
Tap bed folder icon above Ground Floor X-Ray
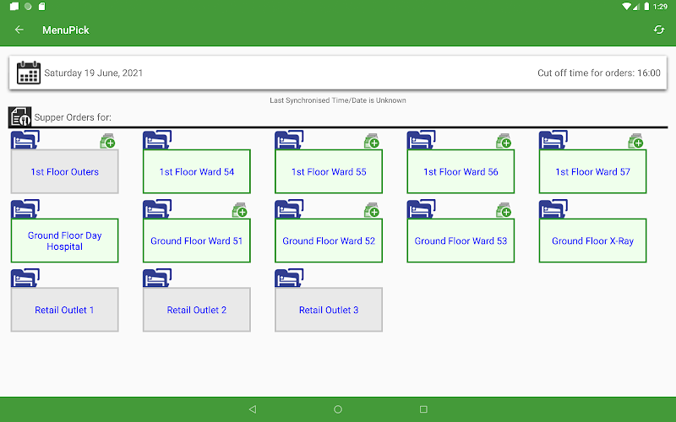pyautogui.click(x=553, y=208)
